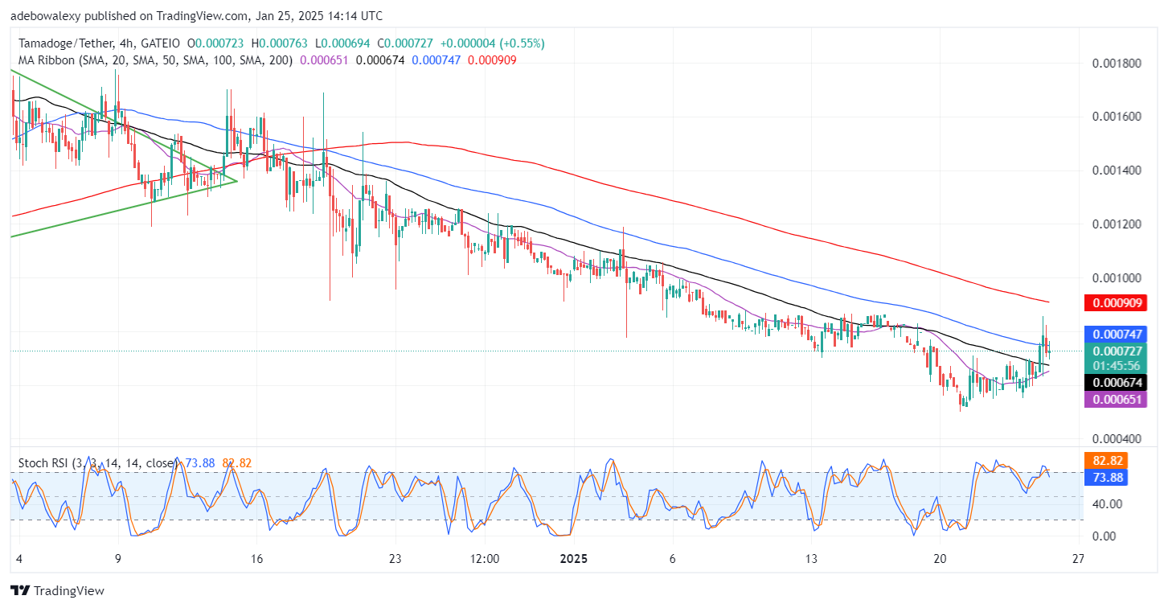Image resolution: width=1168 pixels, height=608 pixels.
Task: Click the blue 0.000747 SMA 100 price label
Action: tap(1114, 334)
